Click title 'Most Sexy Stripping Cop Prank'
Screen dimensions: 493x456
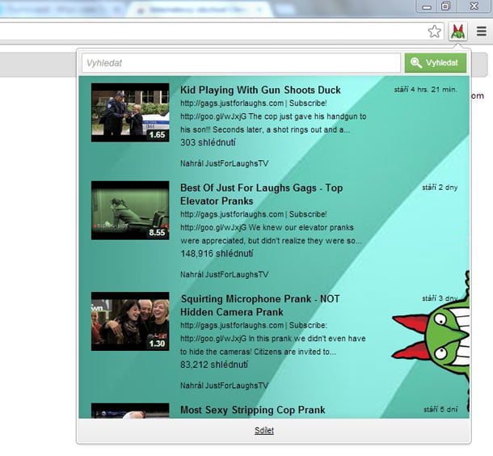click(252, 410)
